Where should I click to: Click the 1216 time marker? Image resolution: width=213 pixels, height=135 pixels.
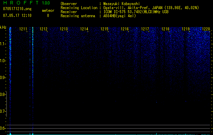[x=125, y=29]
